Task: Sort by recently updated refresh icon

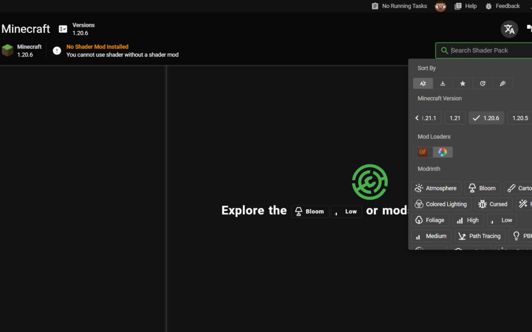Action: point(483,84)
